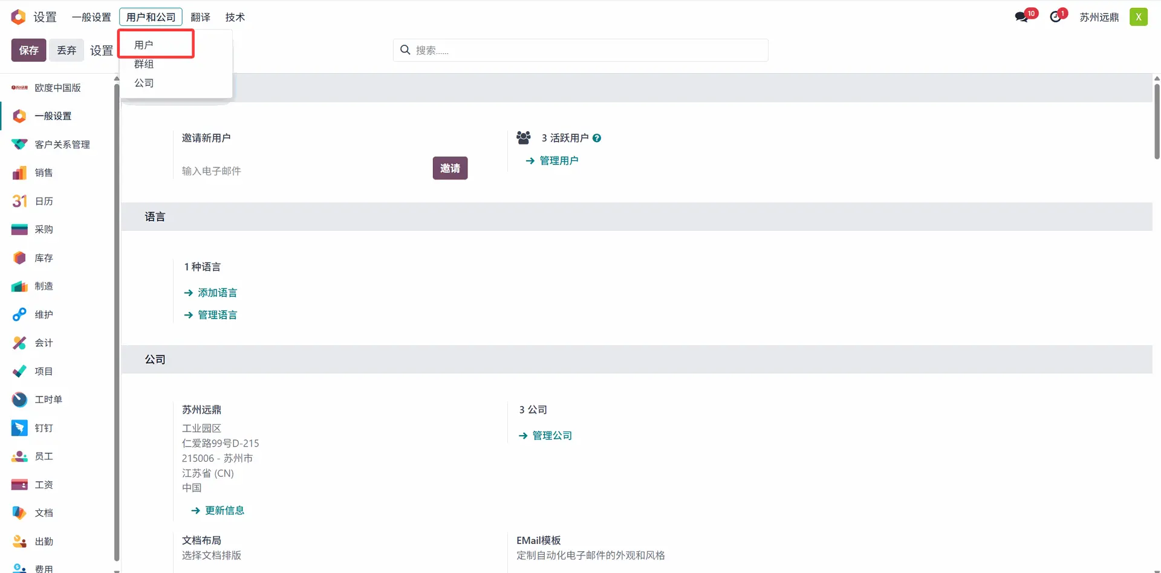Click the Accounting app icon
Viewport: 1161px width, 573px height.
click(x=19, y=343)
